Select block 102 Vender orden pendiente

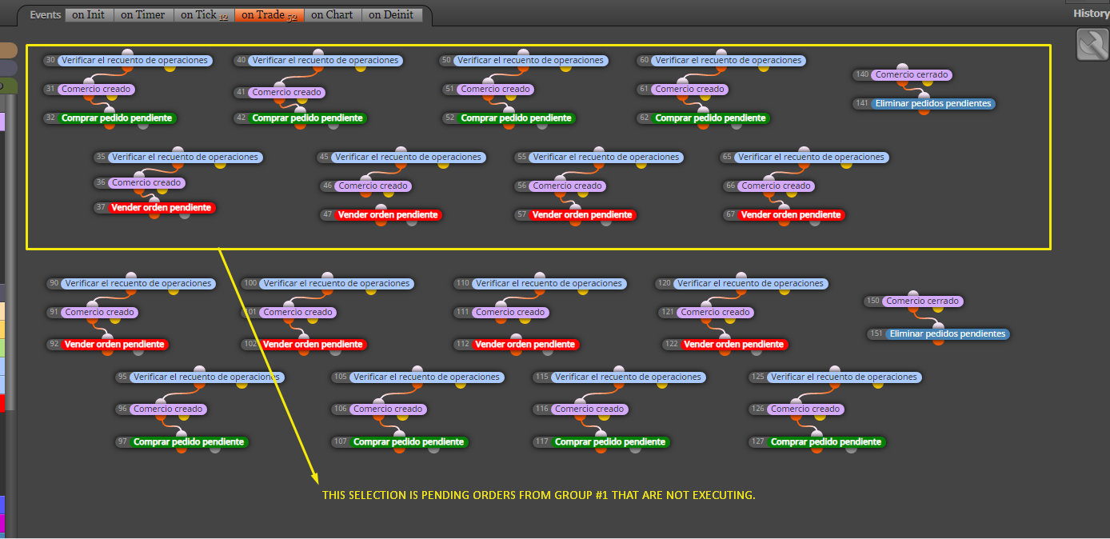[304, 345]
